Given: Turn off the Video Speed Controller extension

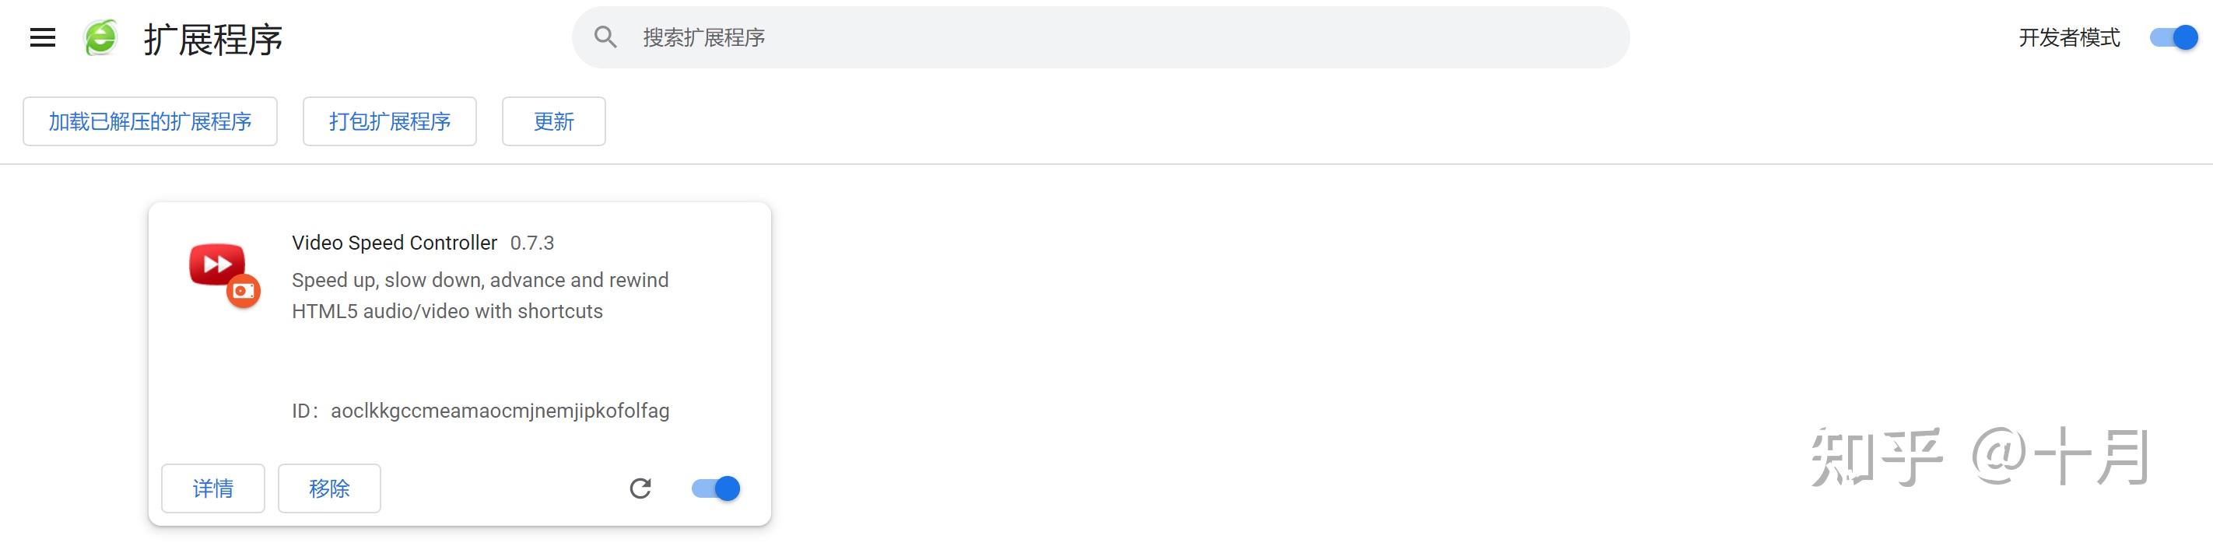Looking at the screenshot, I should [x=716, y=488].
